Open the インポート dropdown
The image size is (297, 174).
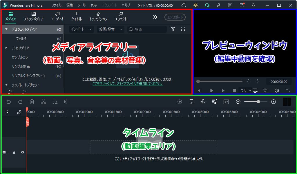tap(82, 29)
